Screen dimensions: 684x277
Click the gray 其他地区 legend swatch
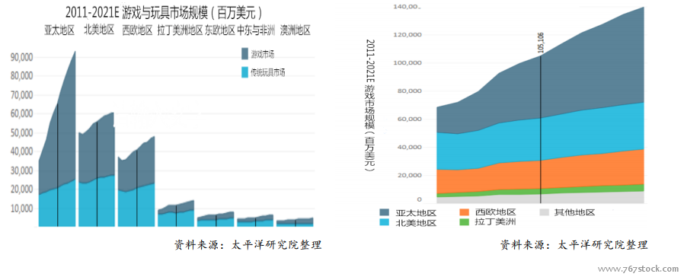click(544, 212)
